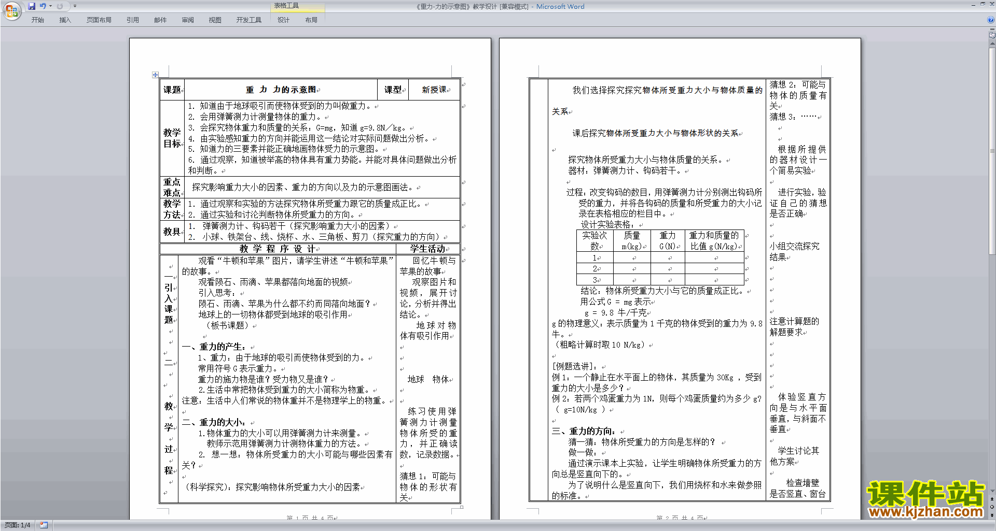Click the heading 三、重力的方向 on page 2
The image size is (996, 531).
click(583, 431)
